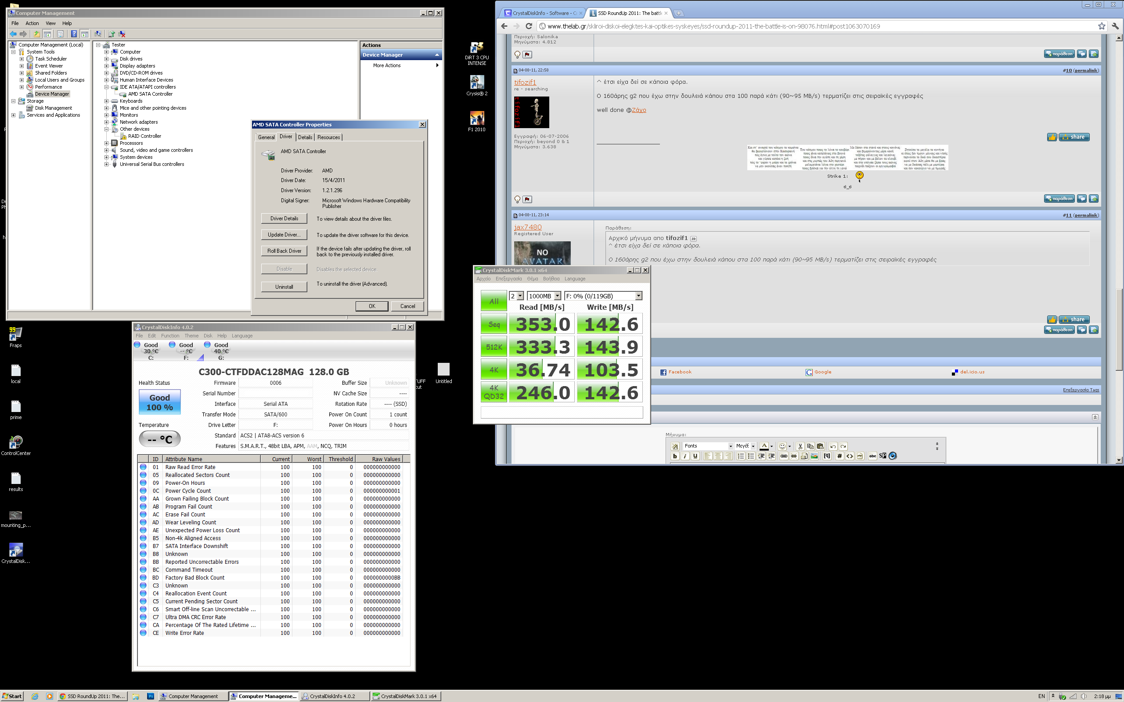The width and height of the screenshot is (1124, 702).
Task: Open the text color picker button
Action: point(764,446)
